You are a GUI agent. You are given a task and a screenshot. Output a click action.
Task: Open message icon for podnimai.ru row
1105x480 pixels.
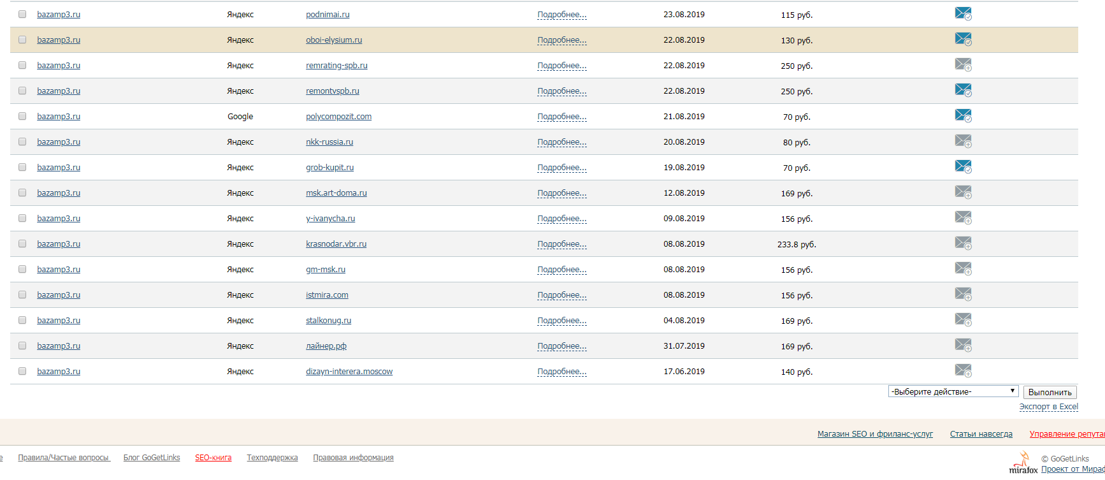tap(963, 13)
